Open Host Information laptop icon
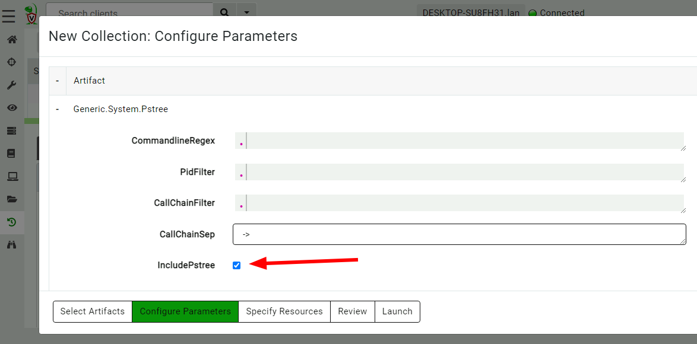 pyautogui.click(x=12, y=176)
